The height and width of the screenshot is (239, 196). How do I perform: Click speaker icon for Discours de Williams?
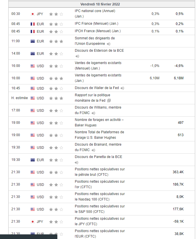pos(93,113)
